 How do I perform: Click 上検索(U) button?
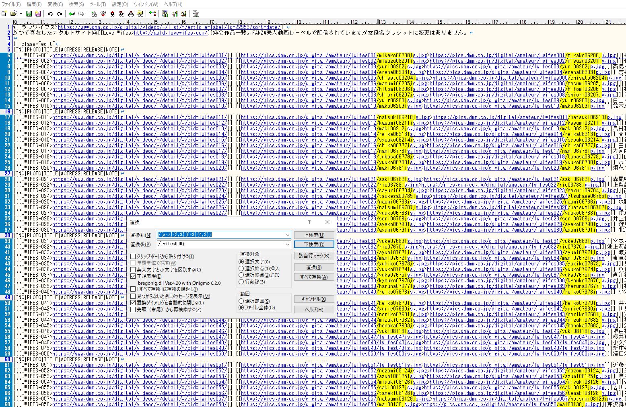314,235
